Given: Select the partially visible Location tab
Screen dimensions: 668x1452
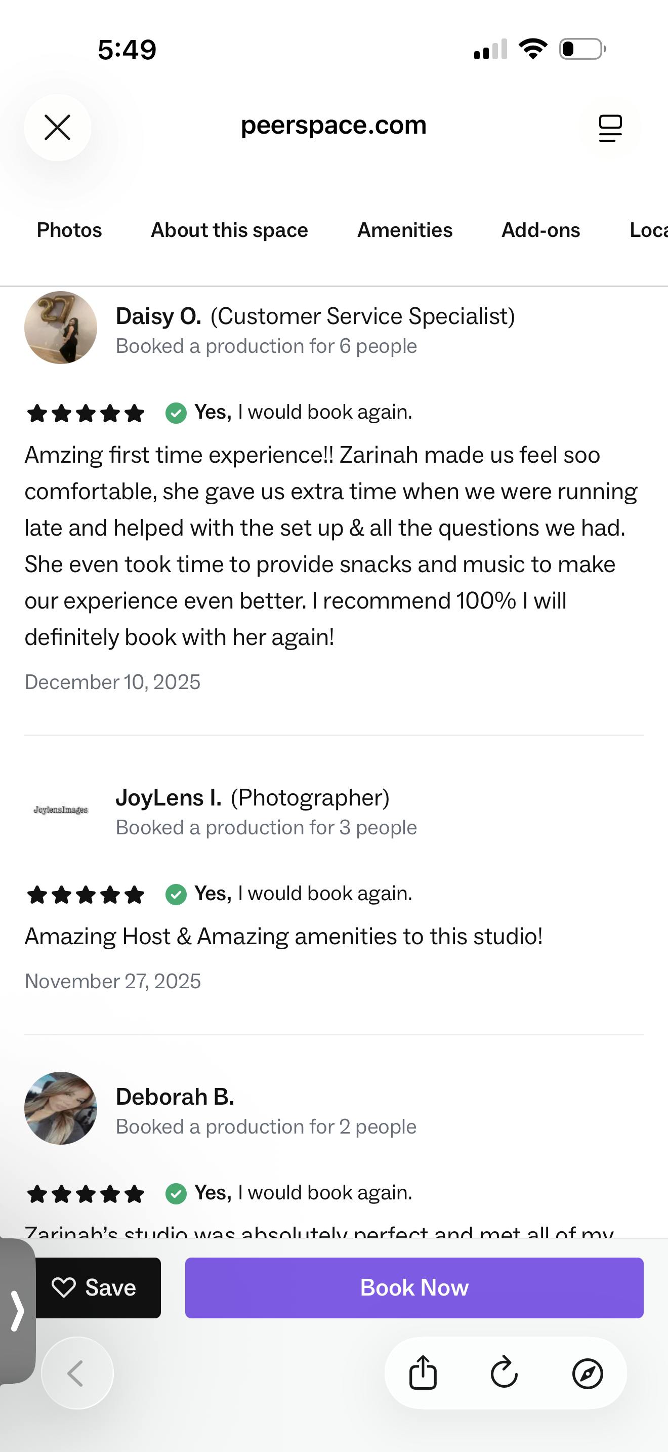Looking at the screenshot, I should point(648,230).
